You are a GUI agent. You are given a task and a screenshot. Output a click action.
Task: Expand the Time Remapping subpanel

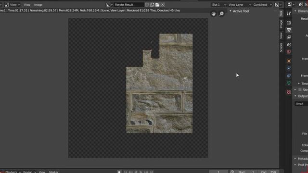pyautogui.click(x=298, y=84)
